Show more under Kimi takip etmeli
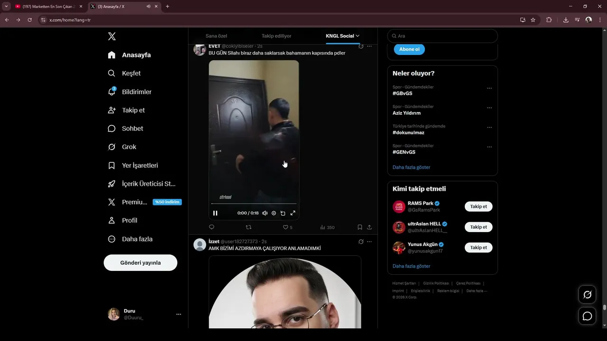The image size is (607, 341). point(412,266)
